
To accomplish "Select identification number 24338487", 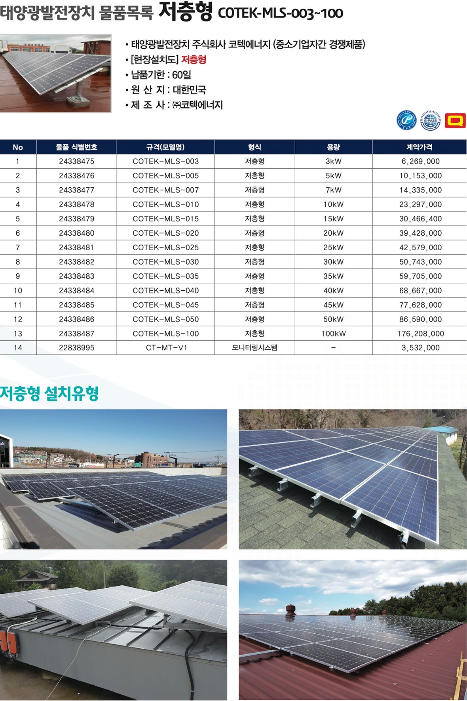I will [77, 333].
